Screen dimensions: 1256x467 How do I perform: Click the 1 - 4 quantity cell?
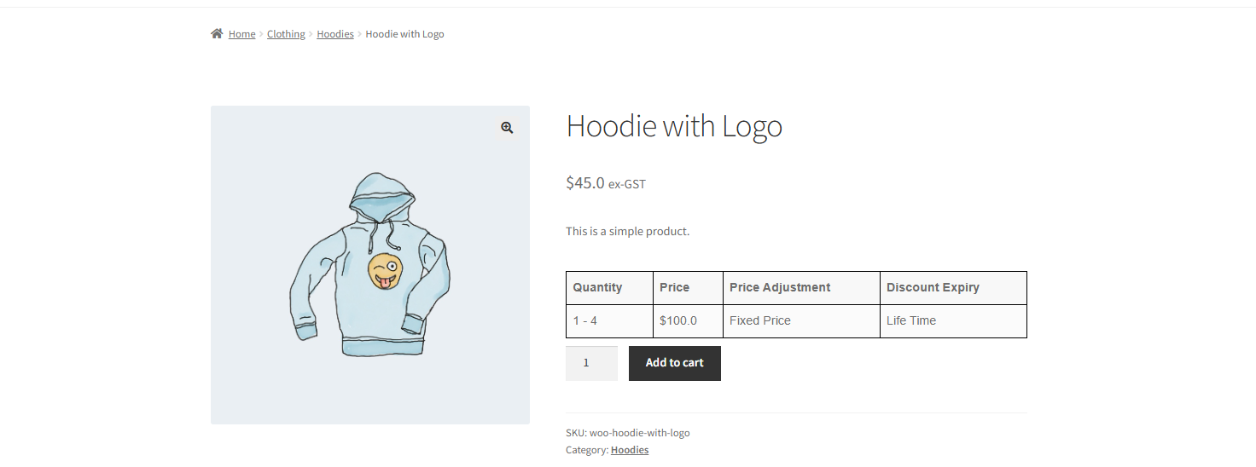coord(585,320)
